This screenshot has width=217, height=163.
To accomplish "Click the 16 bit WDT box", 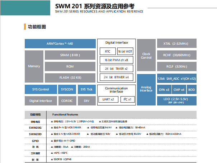I will pos(125,51).
